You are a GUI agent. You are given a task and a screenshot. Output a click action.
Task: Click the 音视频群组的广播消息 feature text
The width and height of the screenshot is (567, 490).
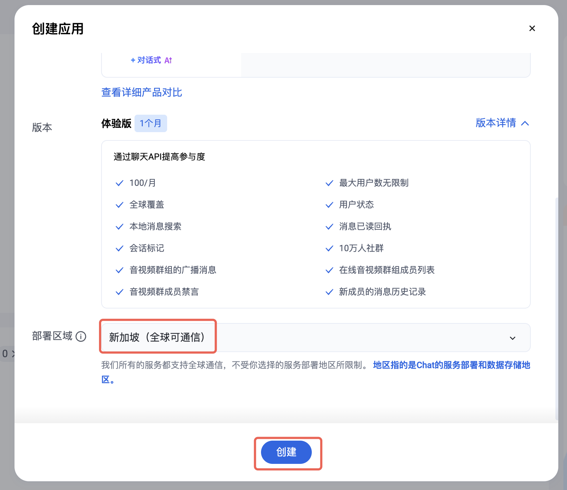173,270
